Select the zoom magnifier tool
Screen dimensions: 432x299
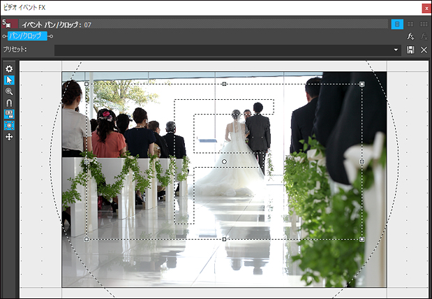click(x=9, y=92)
